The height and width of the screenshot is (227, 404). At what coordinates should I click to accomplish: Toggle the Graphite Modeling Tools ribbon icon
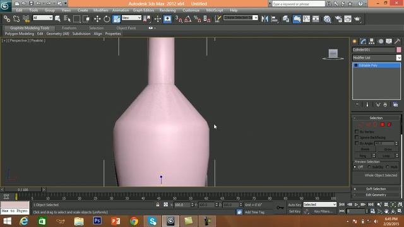pyautogui.click(x=297, y=19)
